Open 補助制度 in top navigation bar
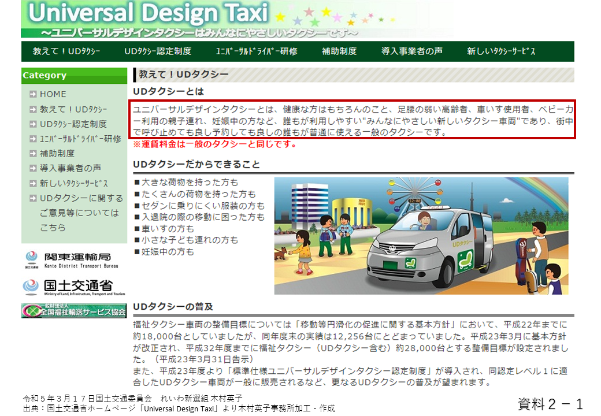Image resolution: width=601 pixels, height=416 pixels. click(339, 51)
